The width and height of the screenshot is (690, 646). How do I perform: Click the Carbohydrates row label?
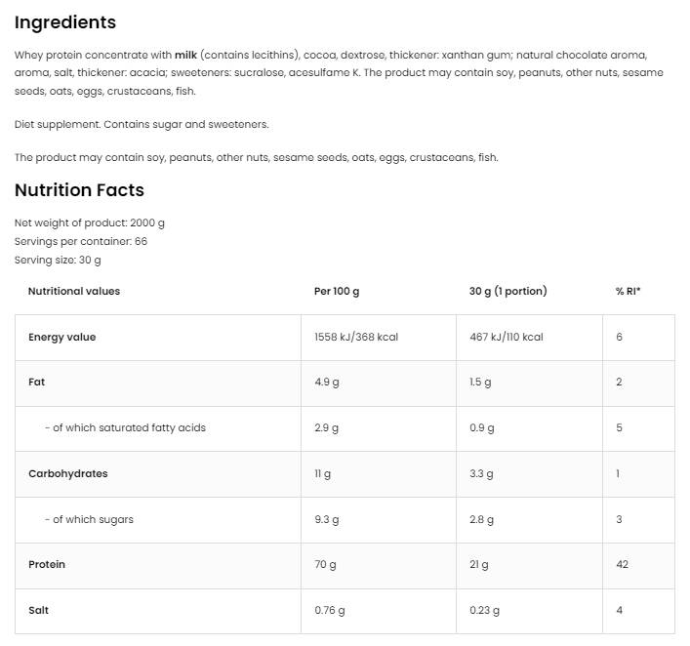click(68, 474)
